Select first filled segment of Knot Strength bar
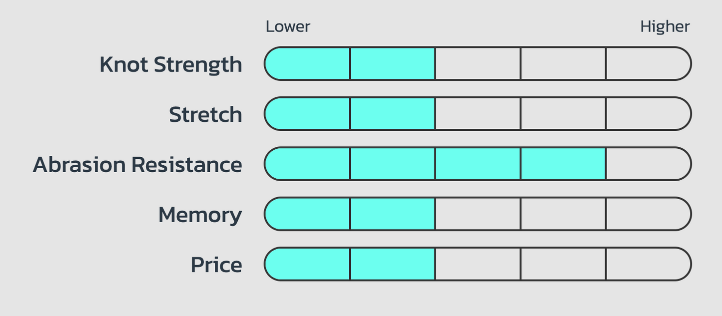 [307, 63]
